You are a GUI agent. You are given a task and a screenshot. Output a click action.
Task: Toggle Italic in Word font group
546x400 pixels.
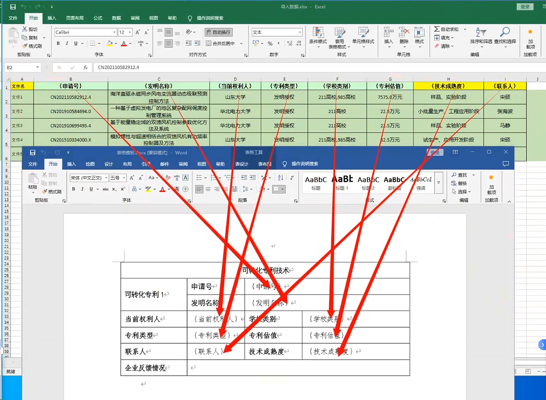82,189
